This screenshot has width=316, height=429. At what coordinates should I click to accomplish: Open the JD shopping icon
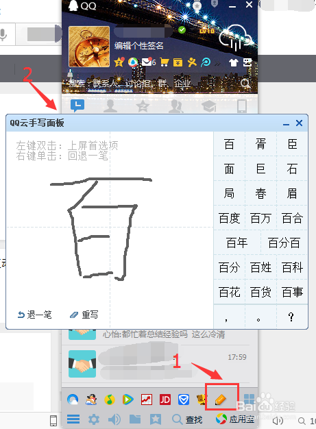coord(165,400)
